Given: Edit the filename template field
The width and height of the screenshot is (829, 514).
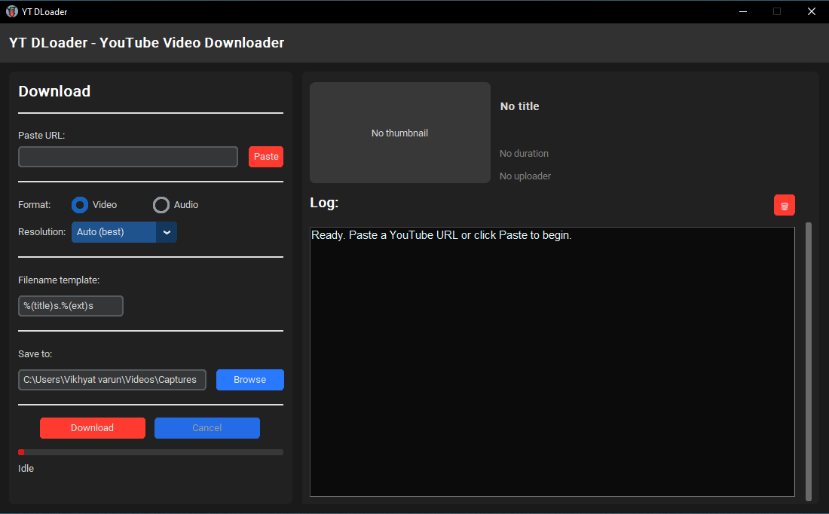Looking at the screenshot, I should (70, 305).
